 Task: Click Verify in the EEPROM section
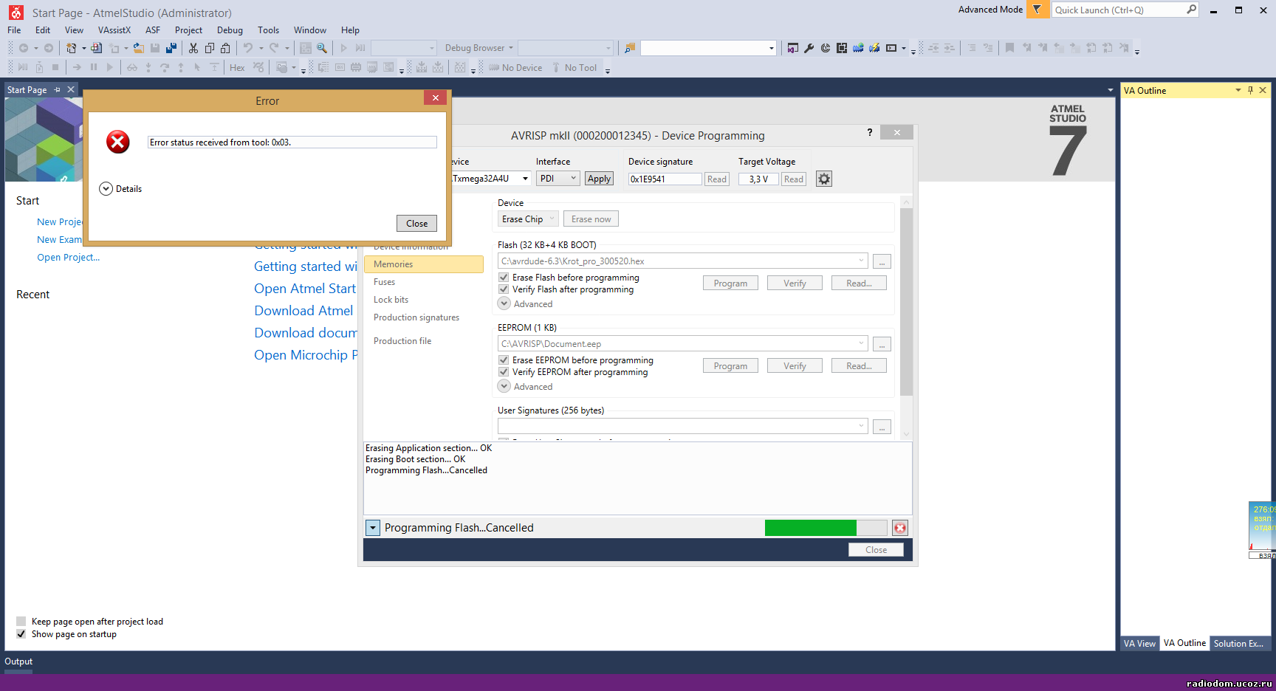pyautogui.click(x=795, y=366)
